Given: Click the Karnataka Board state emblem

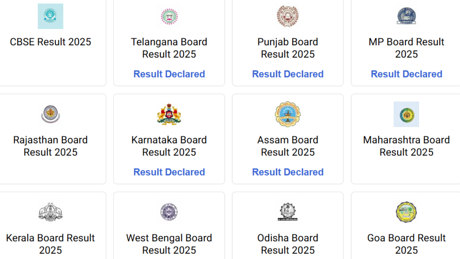Looking at the screenshot, I should click(x=169, y=114).
